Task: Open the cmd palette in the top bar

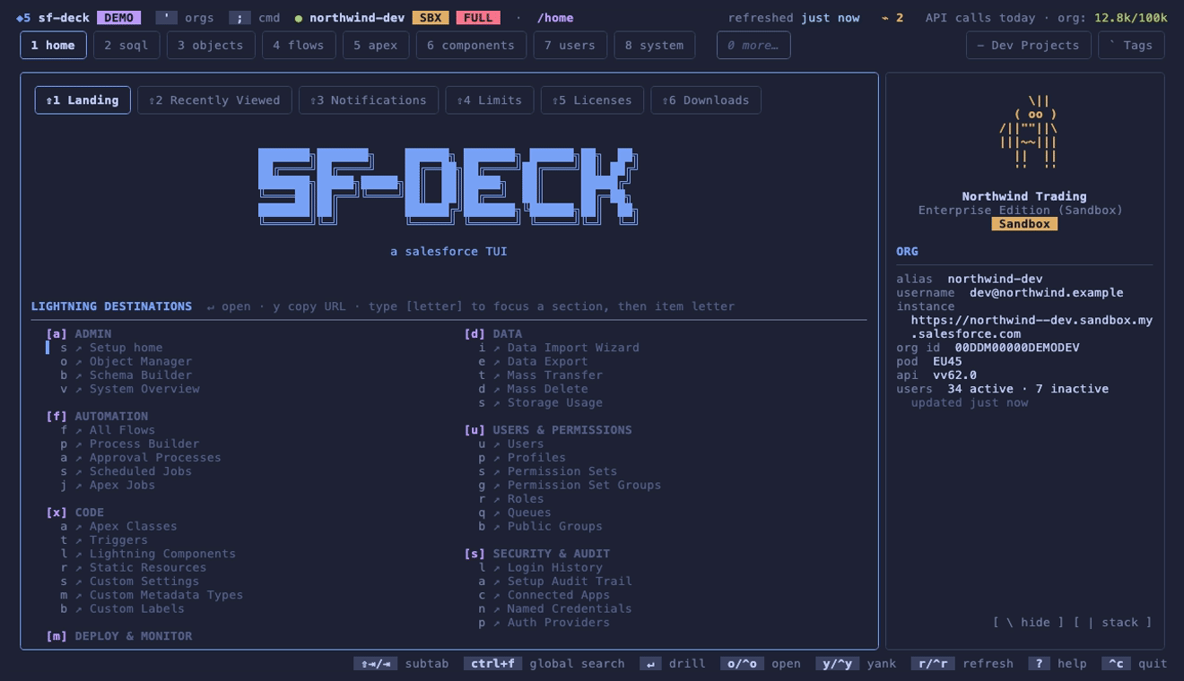Action: 255,18
